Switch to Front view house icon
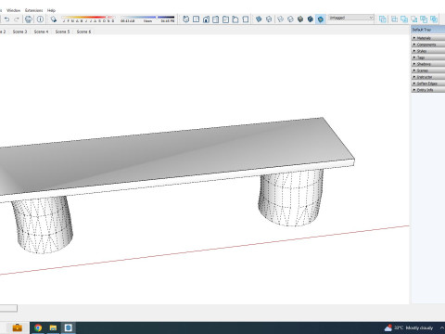Screen dimensions: 445x334 click(x=206, y=19)
